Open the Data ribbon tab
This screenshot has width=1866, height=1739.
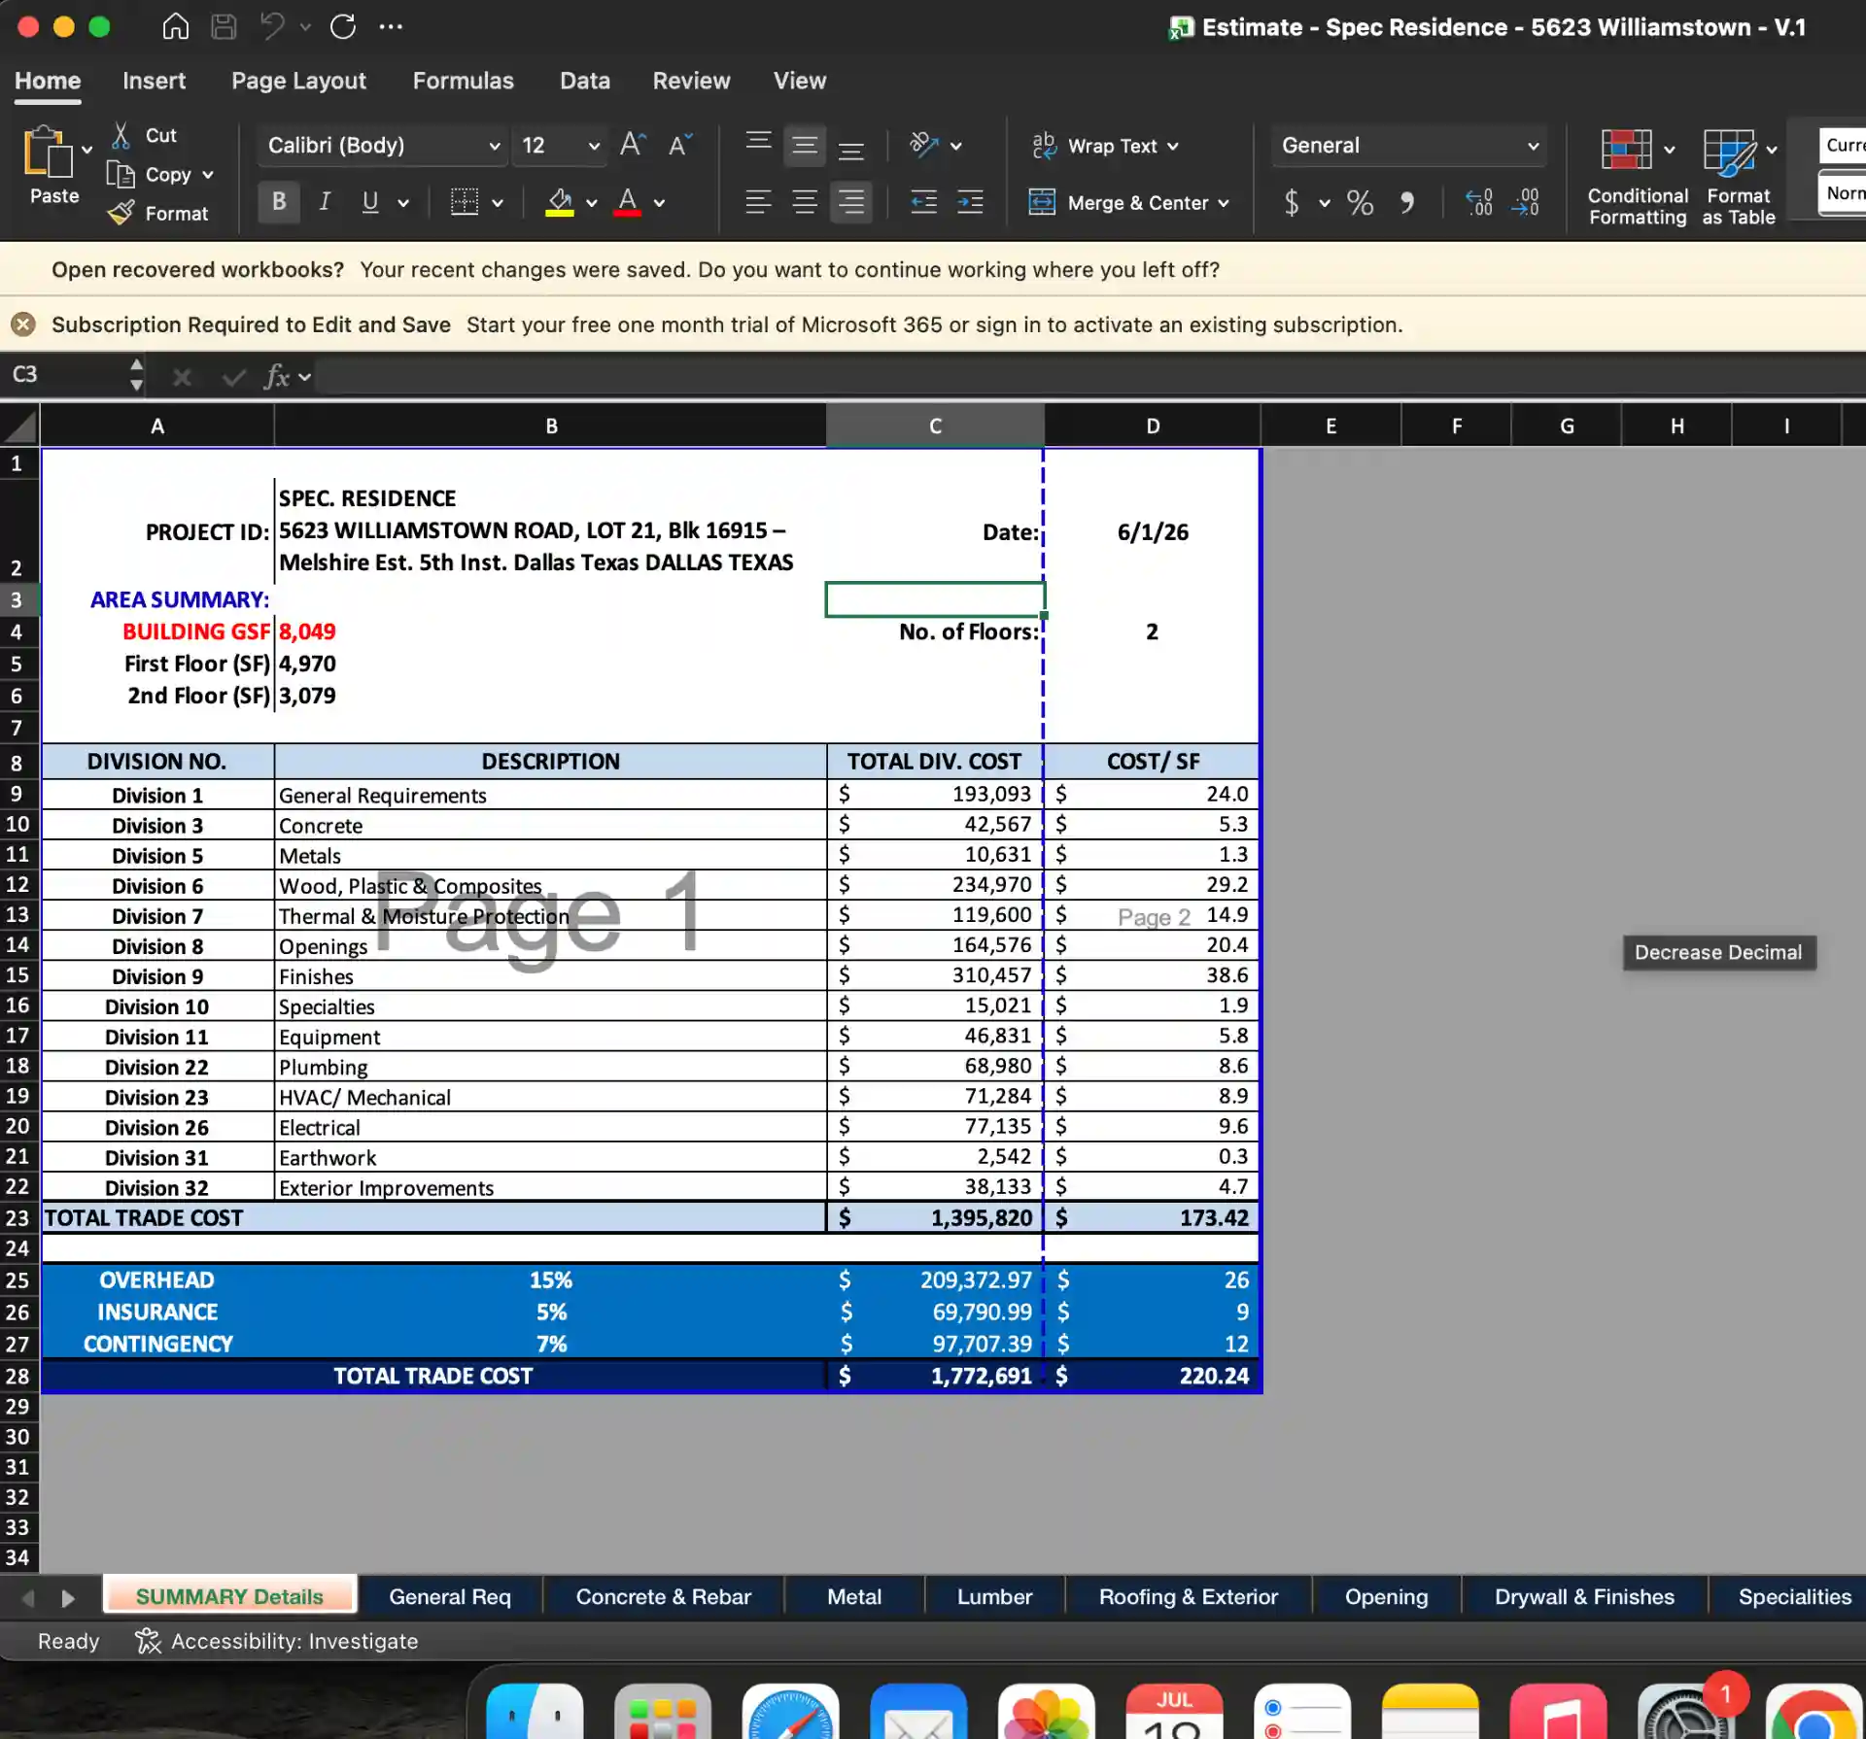(x=584, y=81)
